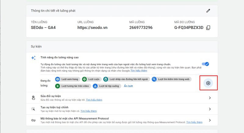Click the Lượt tìm kiếm trên trang web chip
Image resolution: width=244 pixels, height=133 pixels.
tap(171, 79)
